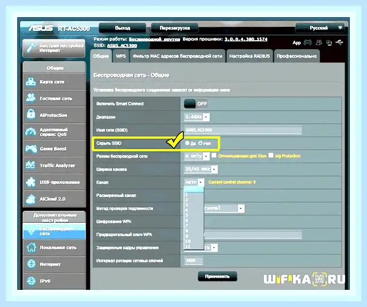Open the IPv6 icon in sidebar
Screen dimensions: 367x307
(32, 281)
